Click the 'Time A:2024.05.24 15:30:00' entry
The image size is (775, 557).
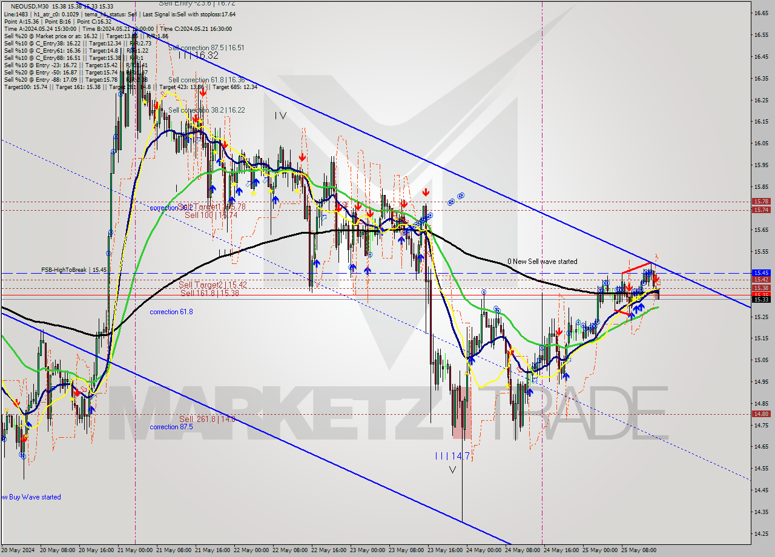[40, 28]
